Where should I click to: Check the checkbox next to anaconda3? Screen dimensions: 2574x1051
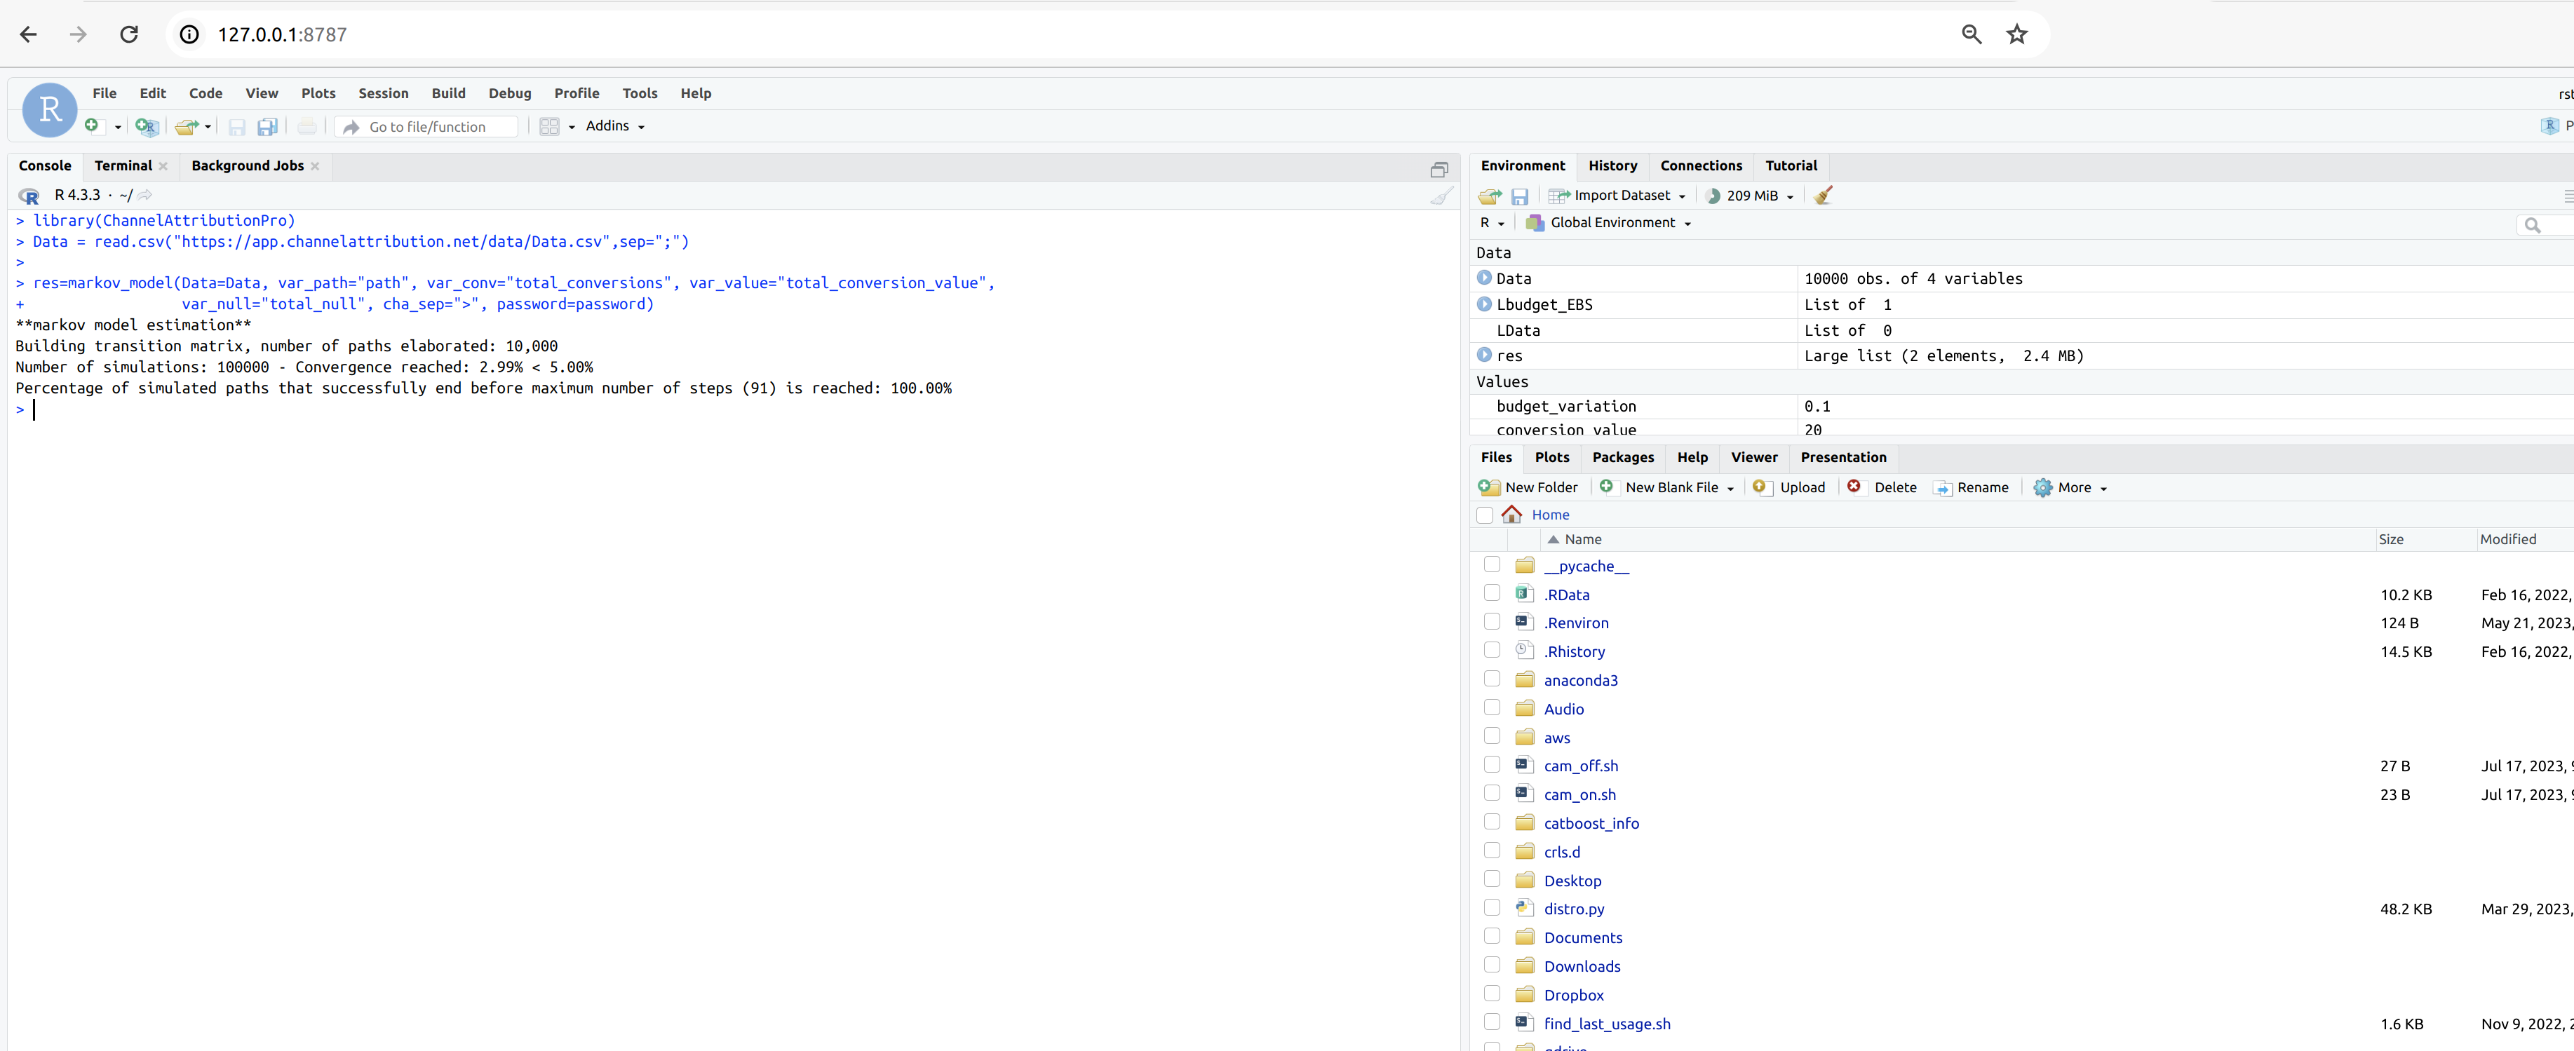click(1492, 679)
